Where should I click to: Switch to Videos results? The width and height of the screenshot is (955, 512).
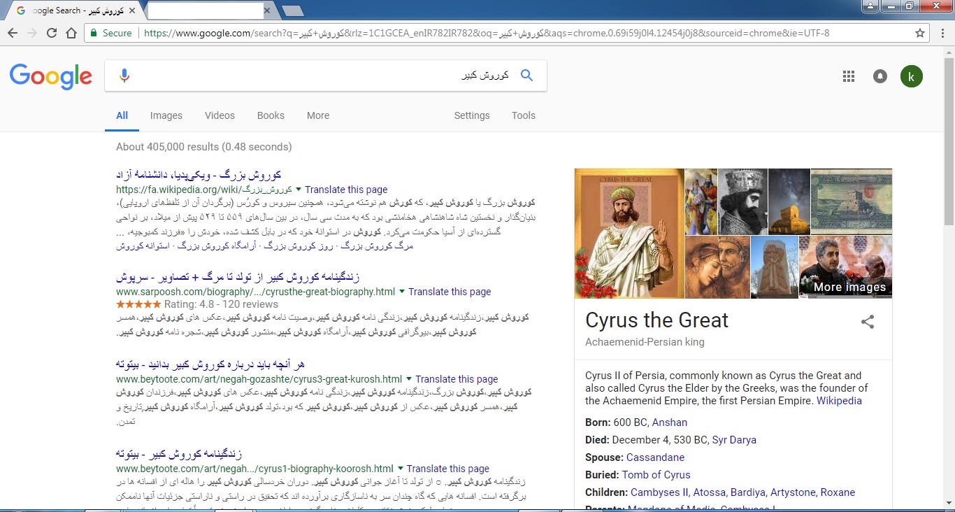point(220,116)
